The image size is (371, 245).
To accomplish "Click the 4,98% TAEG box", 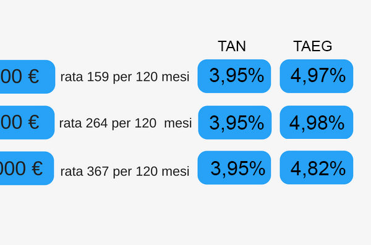I will pos(317,122).
